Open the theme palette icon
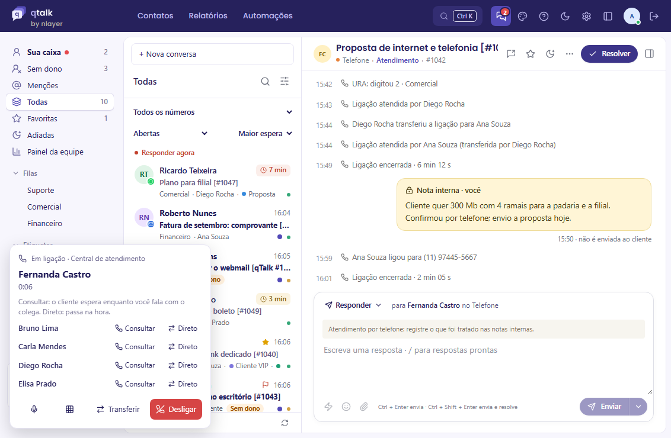 click(x=522, y=16)
